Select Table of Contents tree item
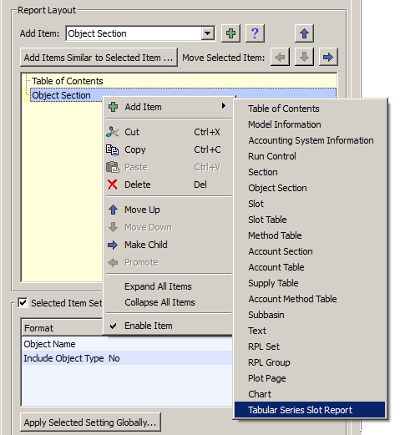Viewport: 405px width, 435px height. 68,81
